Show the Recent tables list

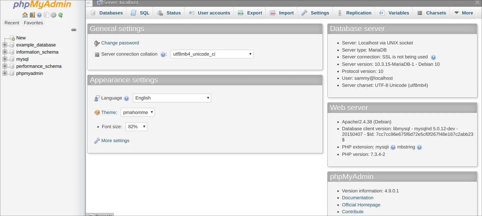12,23
